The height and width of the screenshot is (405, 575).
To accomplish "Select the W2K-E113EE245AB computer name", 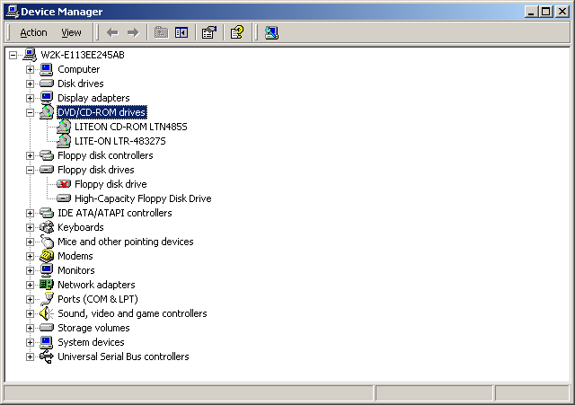I will point(83,55).
